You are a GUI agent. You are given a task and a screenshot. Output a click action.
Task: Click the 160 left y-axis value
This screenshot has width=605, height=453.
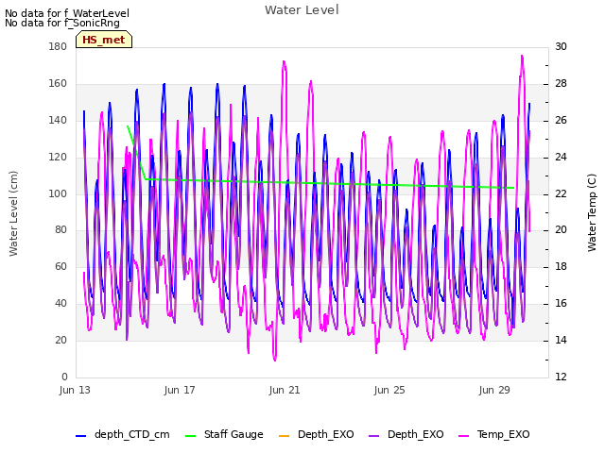(58, 84)
